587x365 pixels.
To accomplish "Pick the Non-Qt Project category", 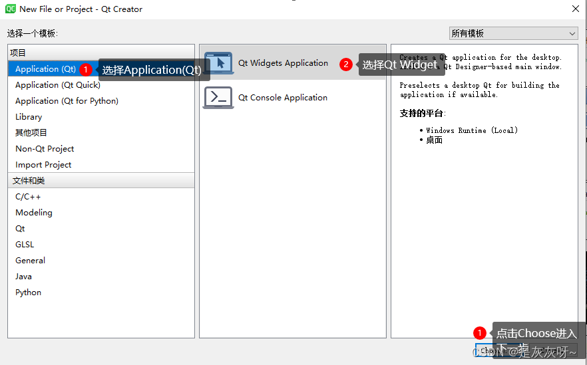I will pyautogui.click(x=45, y=149).
